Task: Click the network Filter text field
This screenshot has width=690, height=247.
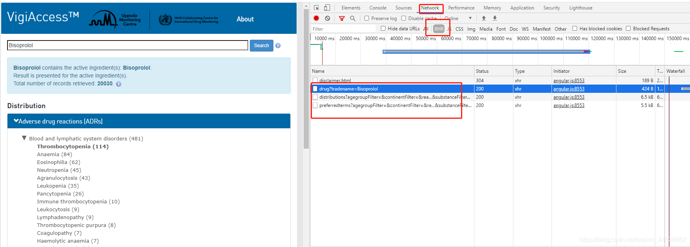Action: (343, 29)
